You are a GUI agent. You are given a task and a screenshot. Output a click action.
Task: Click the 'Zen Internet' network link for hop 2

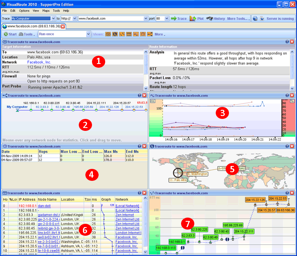[x=125, y=215]
